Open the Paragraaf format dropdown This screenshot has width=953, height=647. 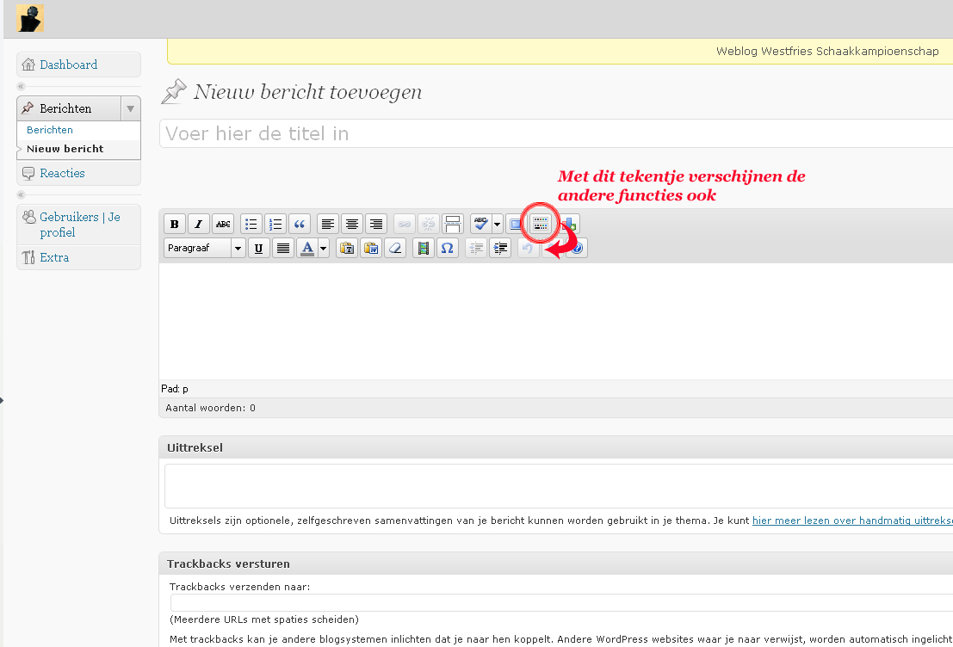coord(205,248)
